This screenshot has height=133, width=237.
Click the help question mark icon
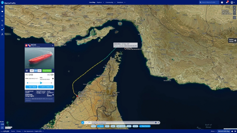click(x=222, y=2)
